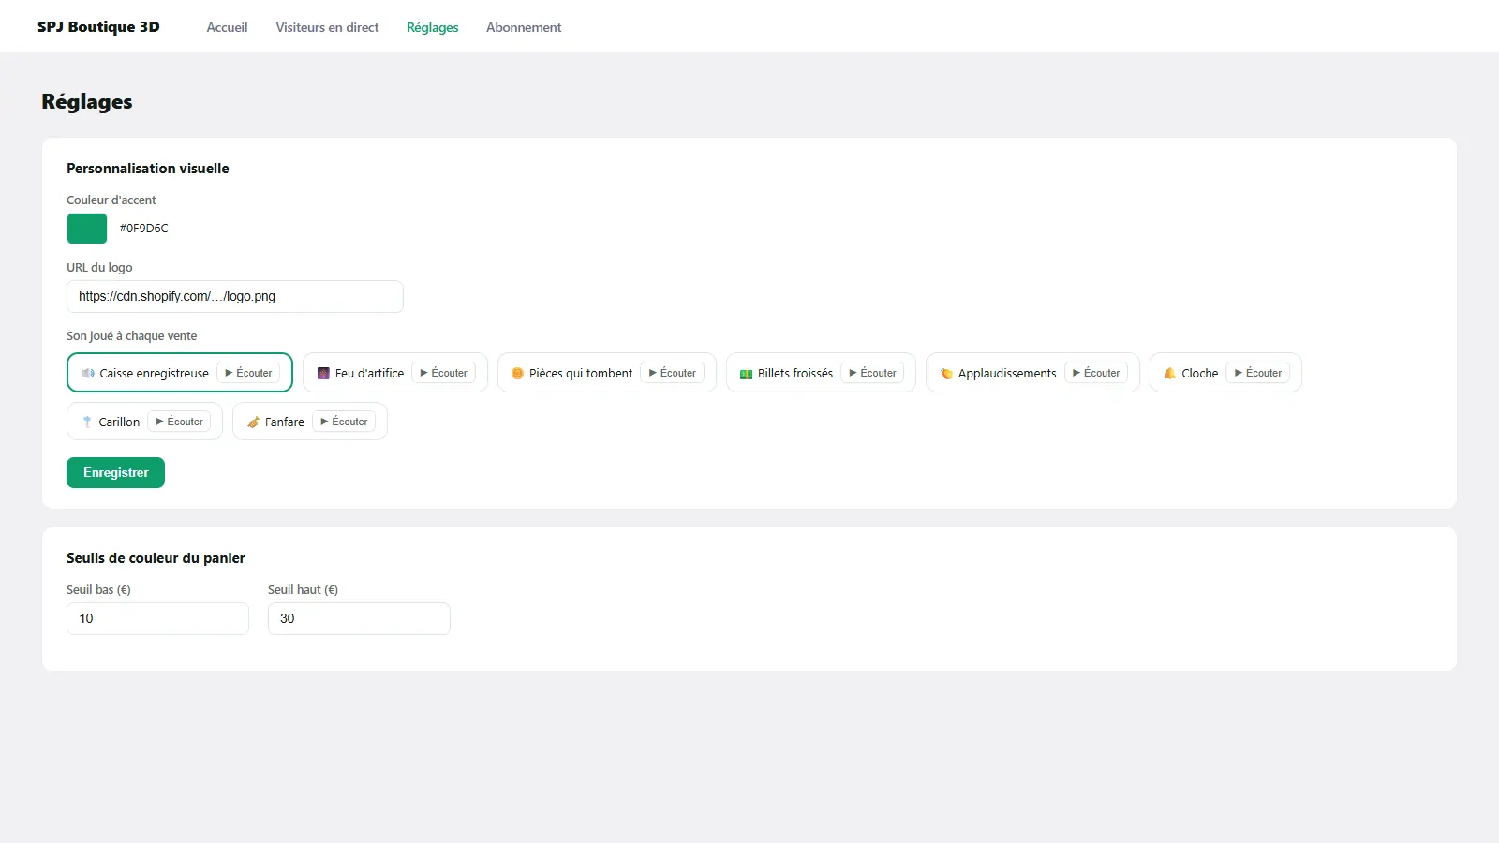1499x843 pixels.
Task: Click the trumpet icon in Fanfare
Action: 253,421
